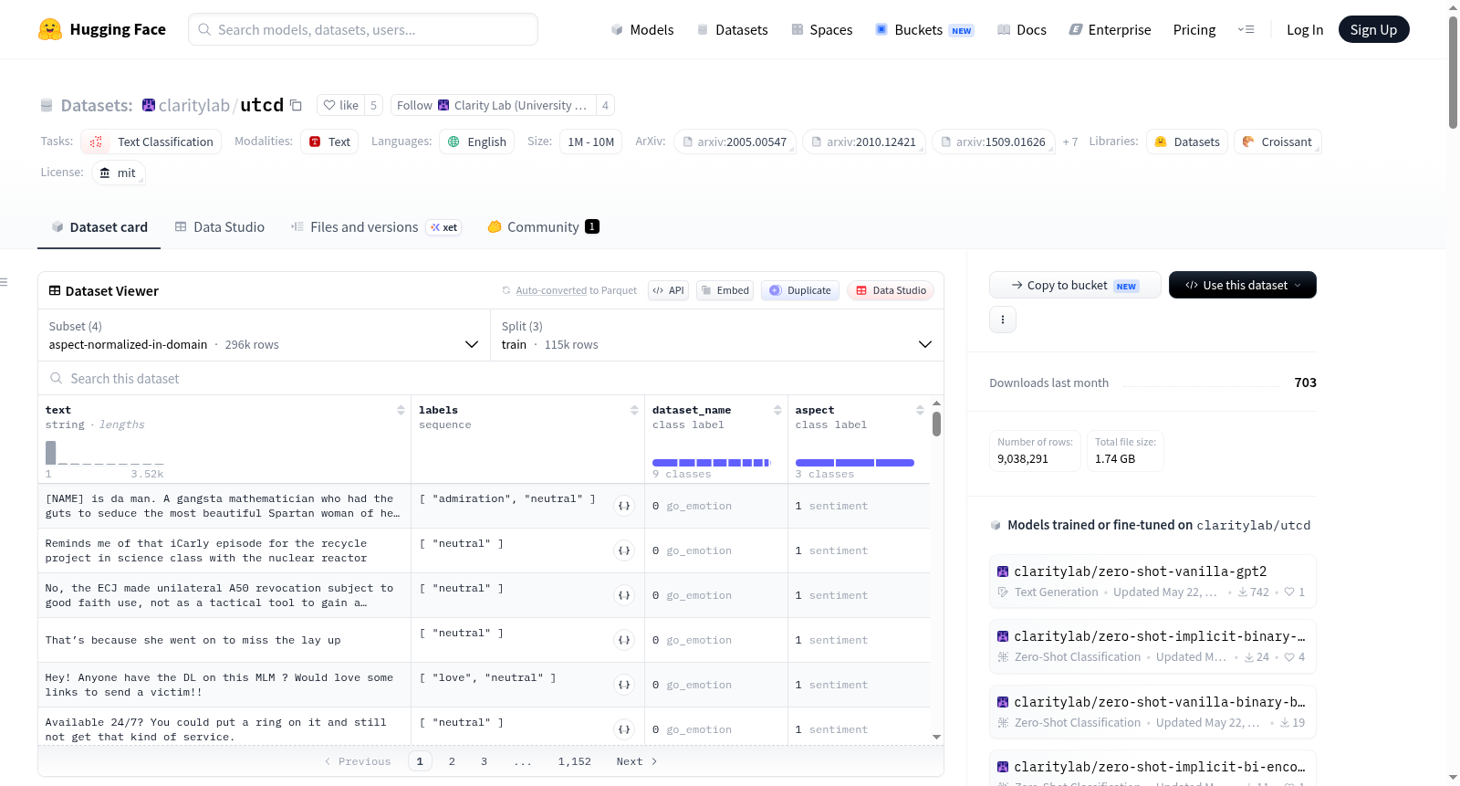Click the heart like button

click(340, 105)
